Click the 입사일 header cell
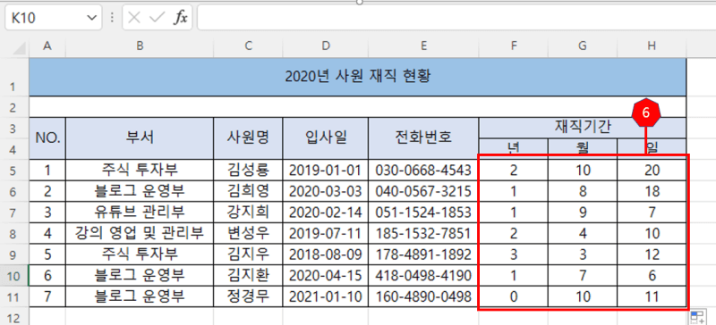The image size is (716, 325). point(325,138)
